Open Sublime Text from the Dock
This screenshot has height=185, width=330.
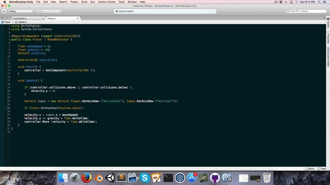121,178
